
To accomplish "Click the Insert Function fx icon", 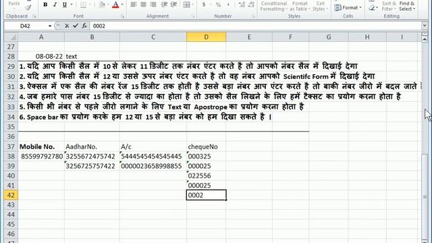I will point(84,26).
